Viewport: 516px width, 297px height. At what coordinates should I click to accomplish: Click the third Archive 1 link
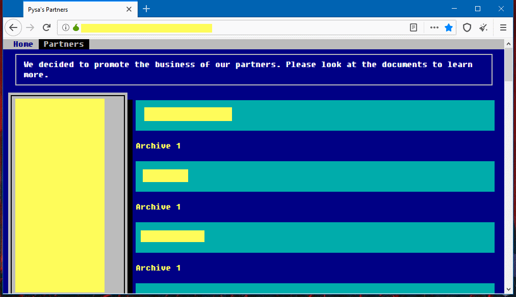pyautogui.click(x=158, y=268)
